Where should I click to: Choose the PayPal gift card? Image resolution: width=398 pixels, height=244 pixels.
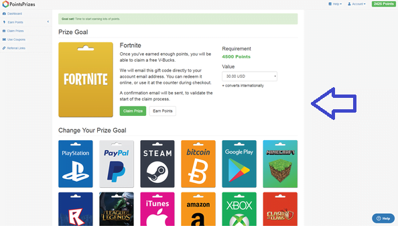tap(117, 164)
